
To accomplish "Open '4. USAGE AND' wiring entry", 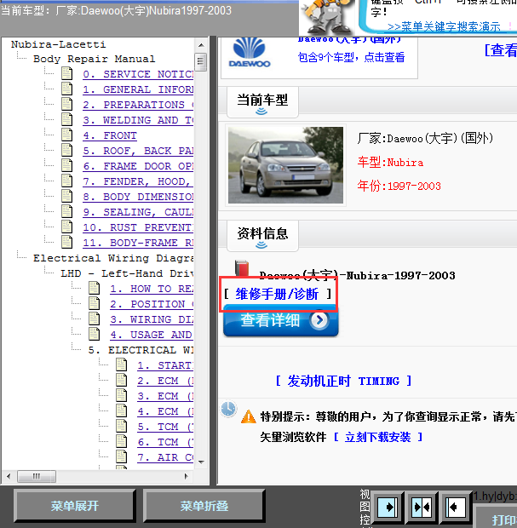I will (x=152, y=335).
